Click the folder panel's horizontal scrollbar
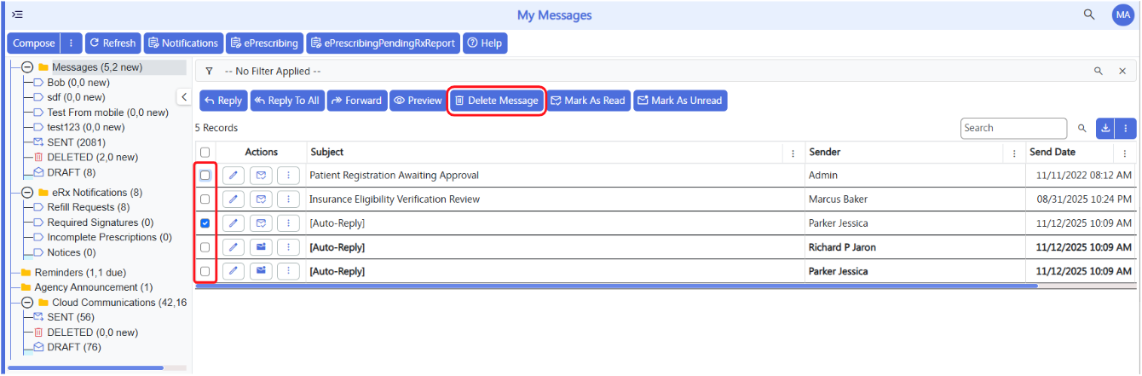Screen dimensions: 1142x376 pos(85,368)
